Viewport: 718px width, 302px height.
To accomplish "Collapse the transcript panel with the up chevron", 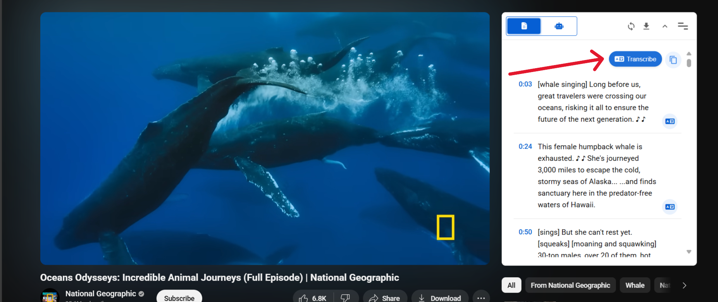I will pyautogui.click(x=665, y=26).
